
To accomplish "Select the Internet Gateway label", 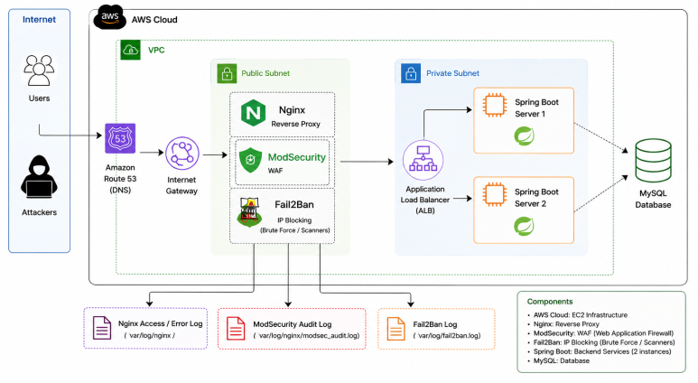I will (181, 185).
